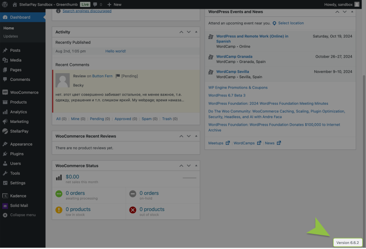Collapse the sidebar with Collapse menu
366x249 pixels.
[22, 215]
